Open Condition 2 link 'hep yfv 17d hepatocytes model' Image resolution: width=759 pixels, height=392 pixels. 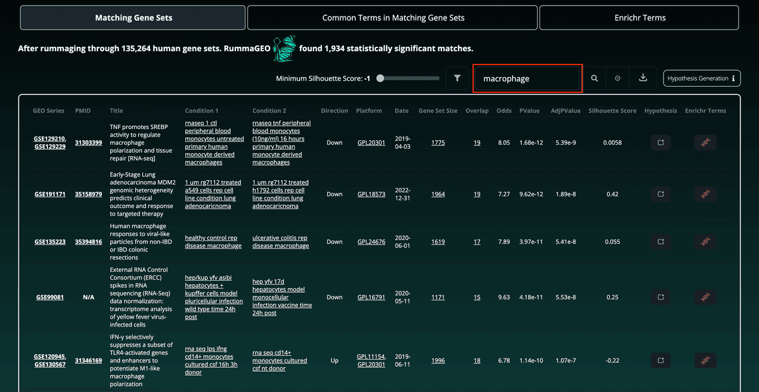click(x=282, y=297)
